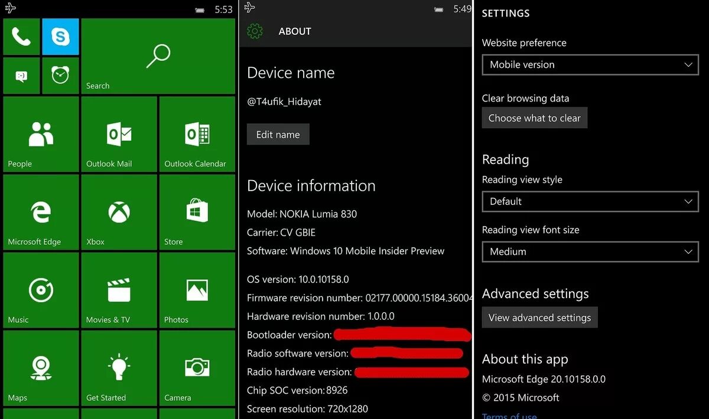Select the Firmware revision number line
Screen dimensions: 709x419
coord(360,298)
